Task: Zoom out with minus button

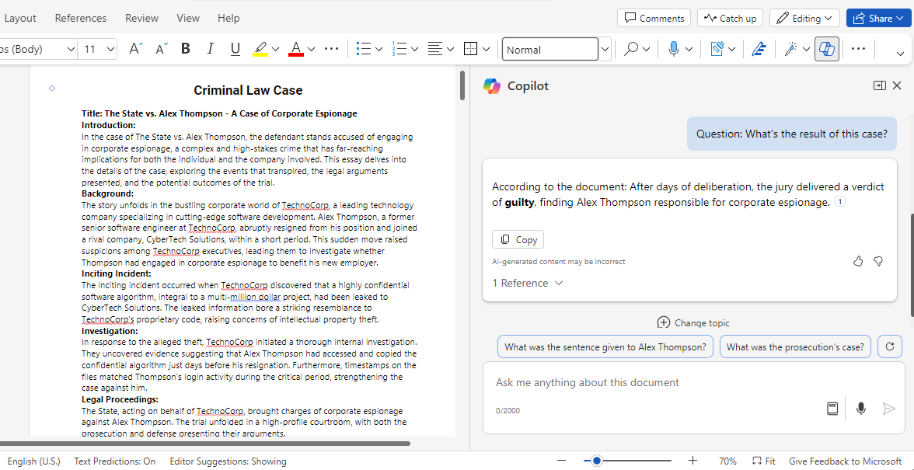Action: (561, 461)
